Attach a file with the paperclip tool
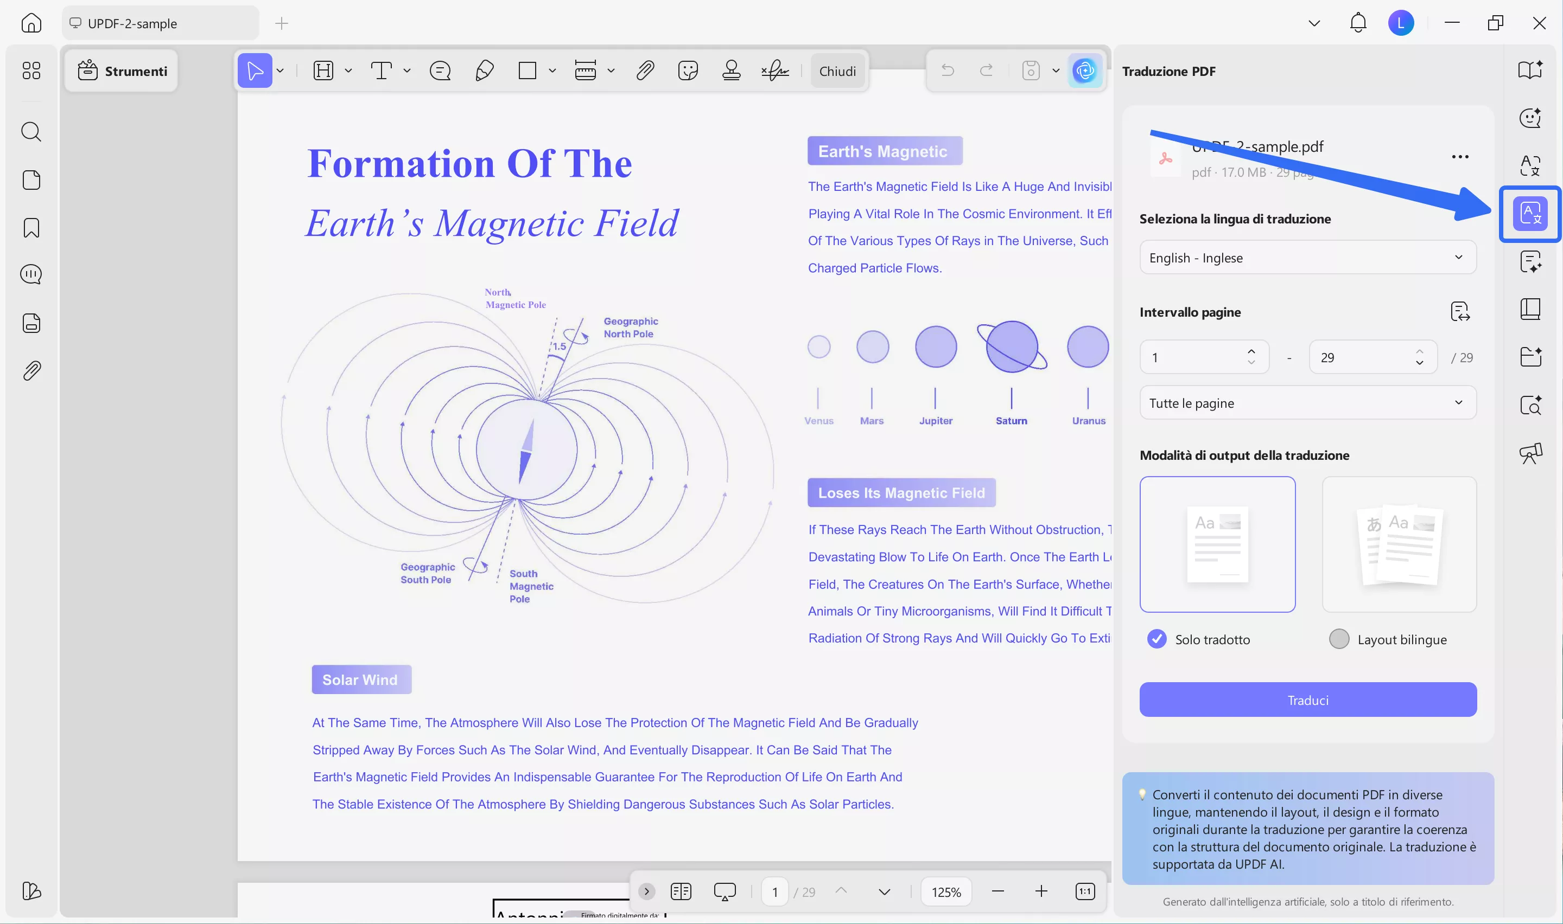1563x924 pixels. tap(646, 70)
